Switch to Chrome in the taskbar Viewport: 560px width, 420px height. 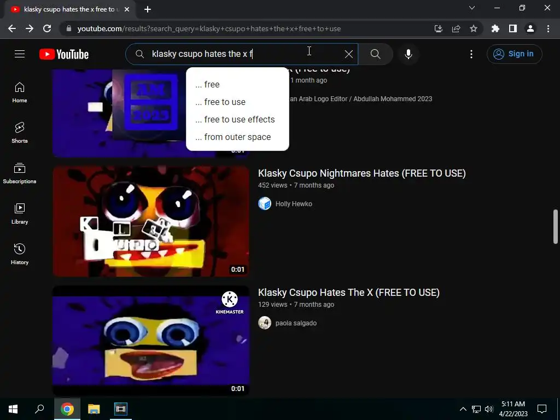67,409
